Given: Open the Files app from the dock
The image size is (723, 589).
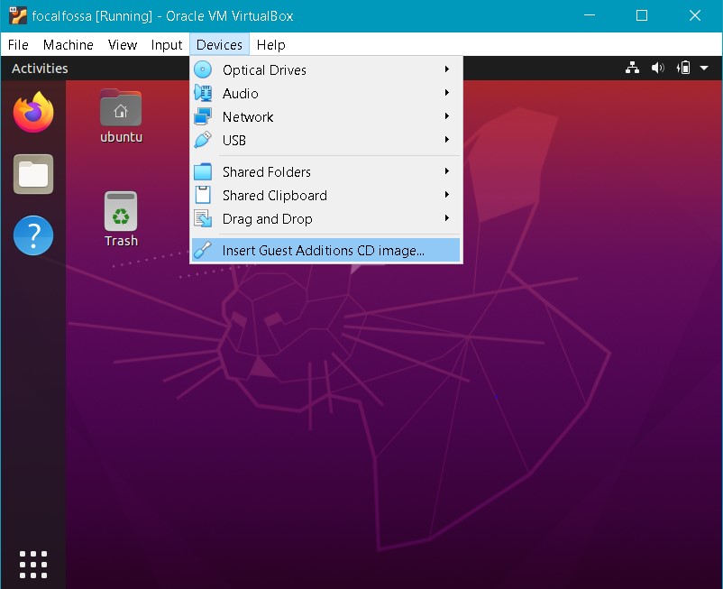Looking at the screenshot, I should pos(32,174).
